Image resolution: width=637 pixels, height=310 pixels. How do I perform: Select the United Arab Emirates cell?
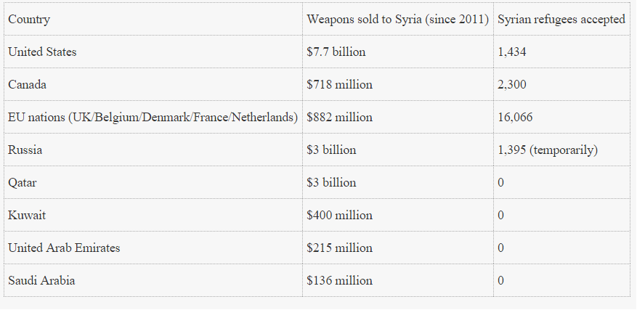[64, 248]
